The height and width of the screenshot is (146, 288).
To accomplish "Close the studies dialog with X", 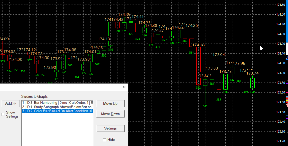I will tap(124, 87).
